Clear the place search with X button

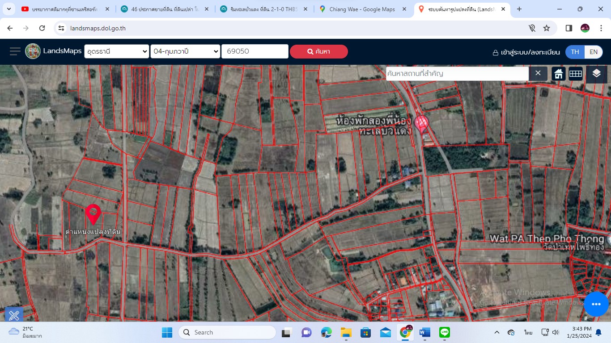[x=538, y=73]
